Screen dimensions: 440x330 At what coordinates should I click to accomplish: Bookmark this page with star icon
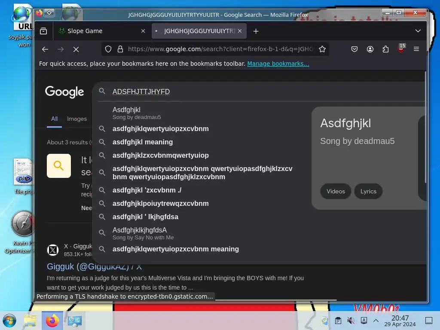pos(322,49)
